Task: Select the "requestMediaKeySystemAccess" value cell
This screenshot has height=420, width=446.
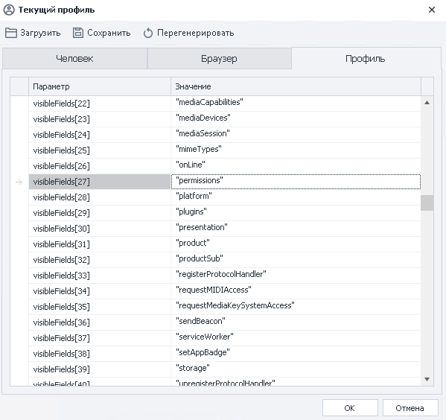Action: point(296,307)
